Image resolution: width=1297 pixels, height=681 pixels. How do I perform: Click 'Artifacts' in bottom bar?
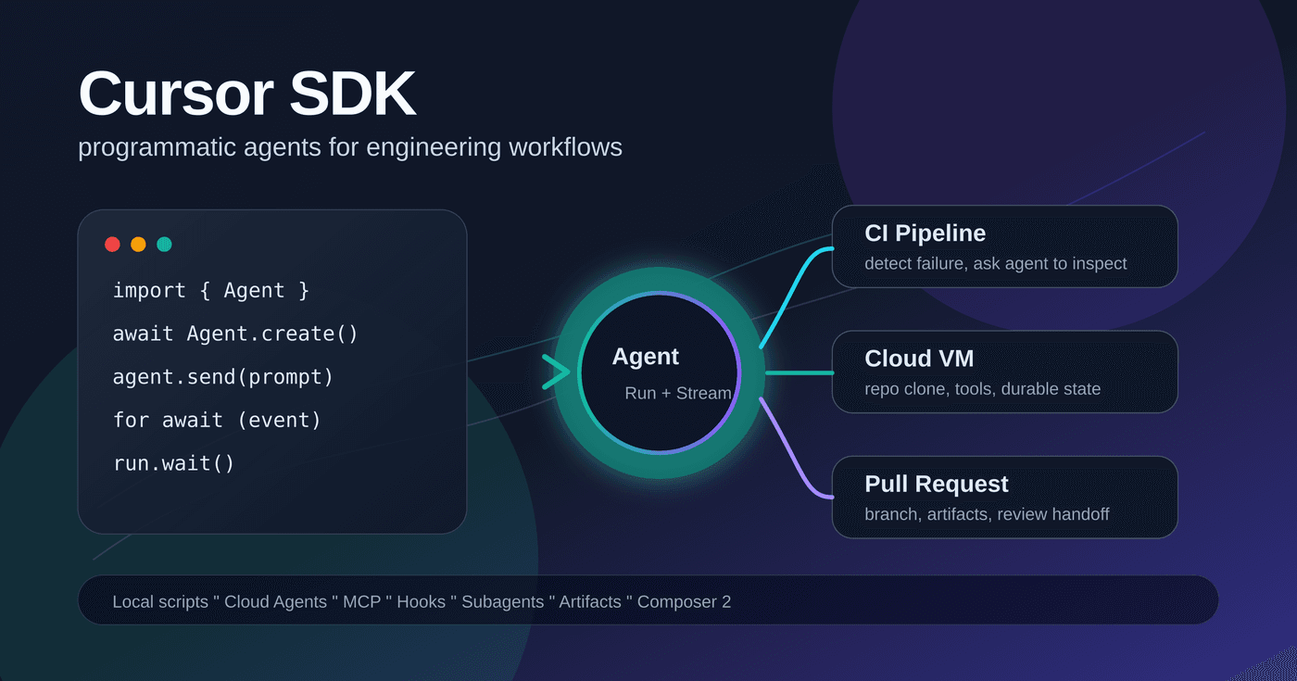[590, 602]
